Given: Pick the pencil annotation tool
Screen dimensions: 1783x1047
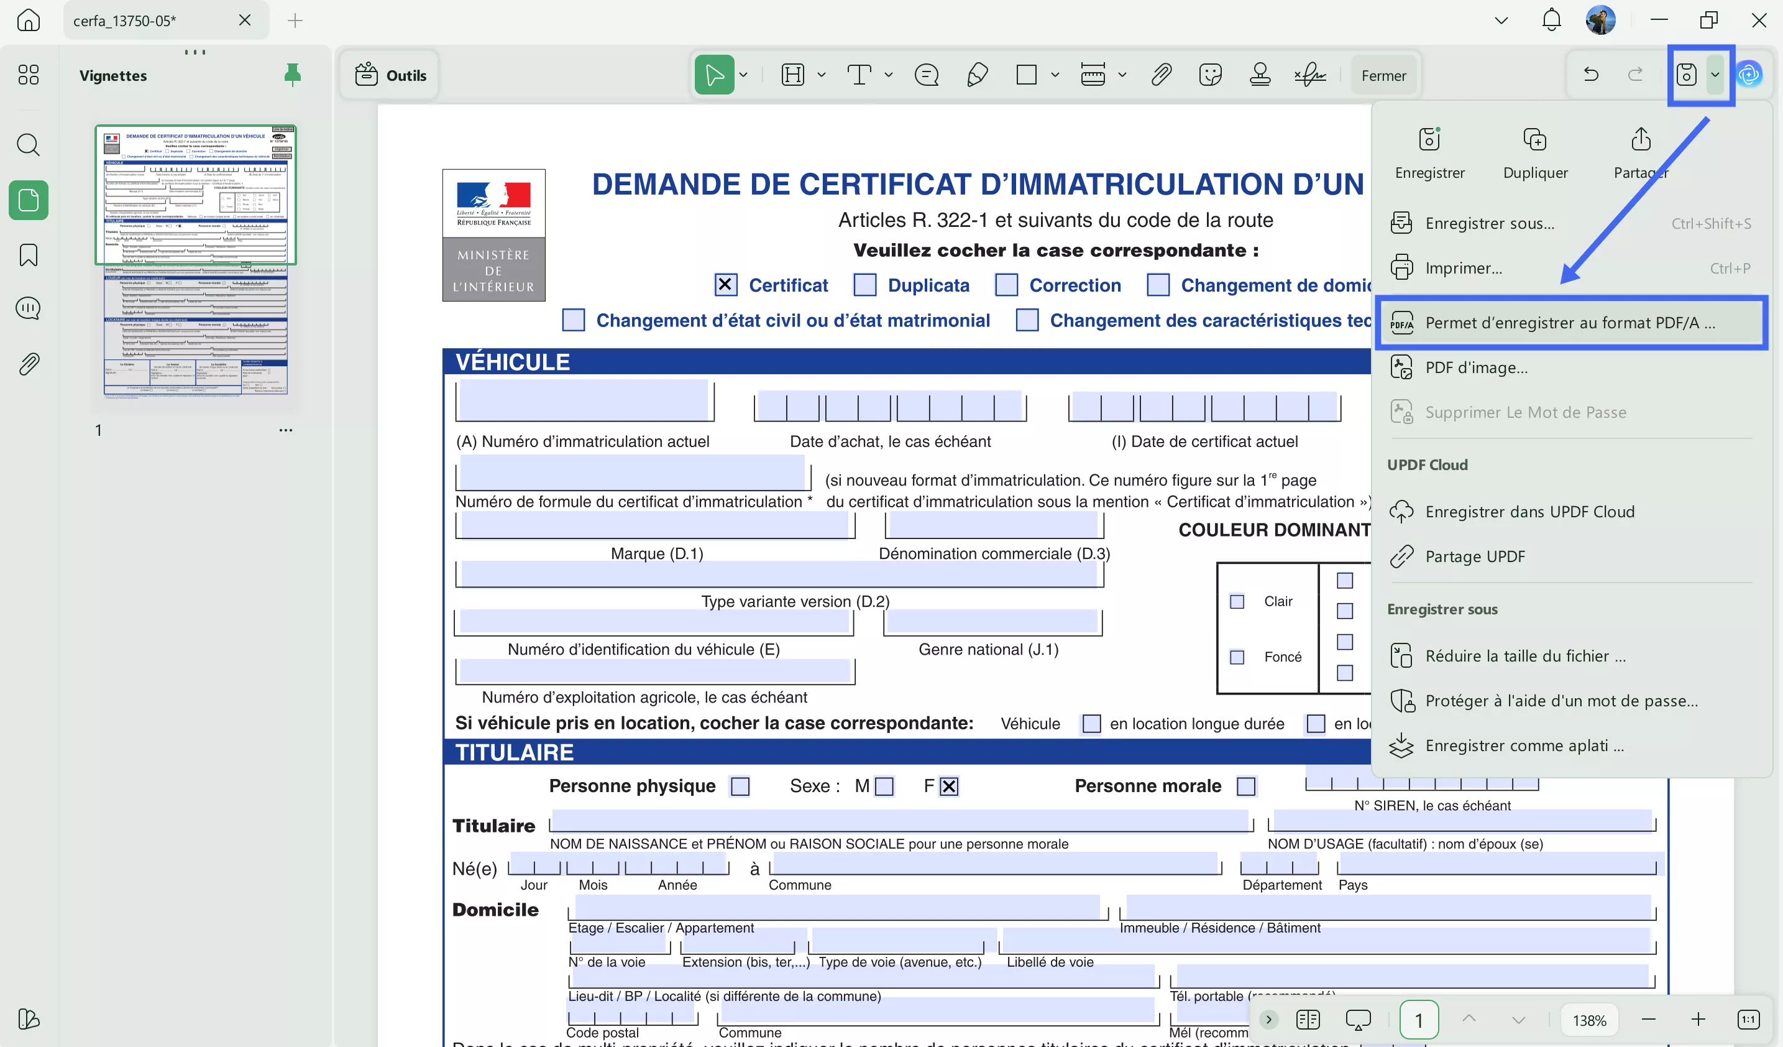Looking at the screenshot, I should (977, 75).
